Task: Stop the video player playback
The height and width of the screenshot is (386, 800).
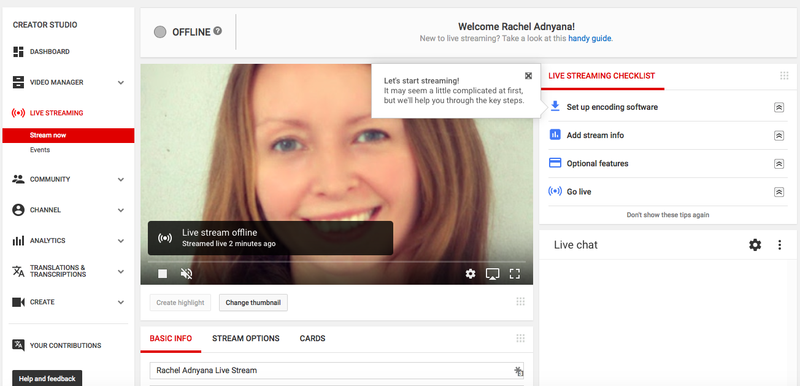Action: pyautogui.click(x=163, y=274)
